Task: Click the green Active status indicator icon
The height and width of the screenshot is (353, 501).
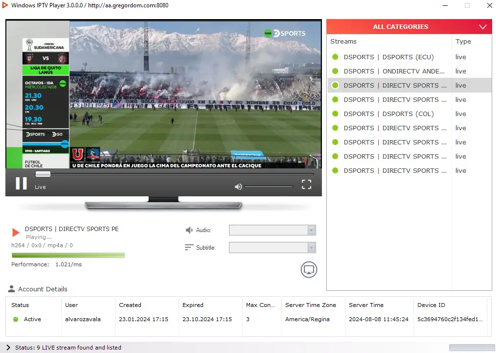Action: point(15,319)
